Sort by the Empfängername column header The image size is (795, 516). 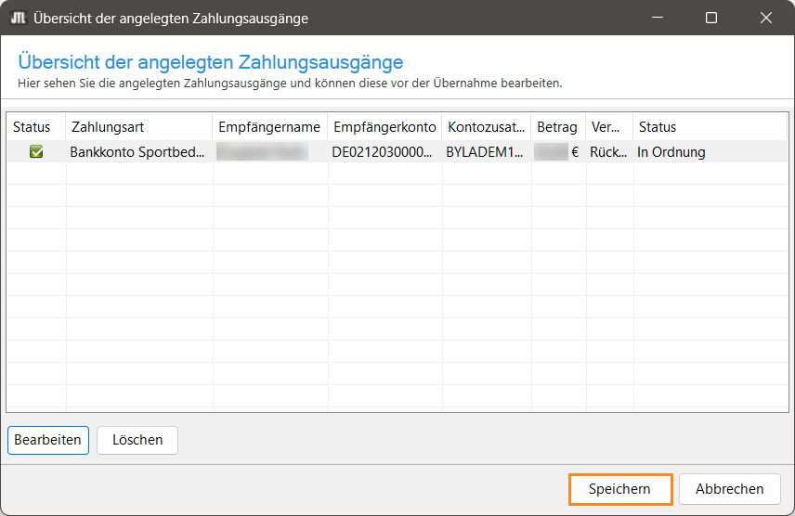click(x=269, y=127)
